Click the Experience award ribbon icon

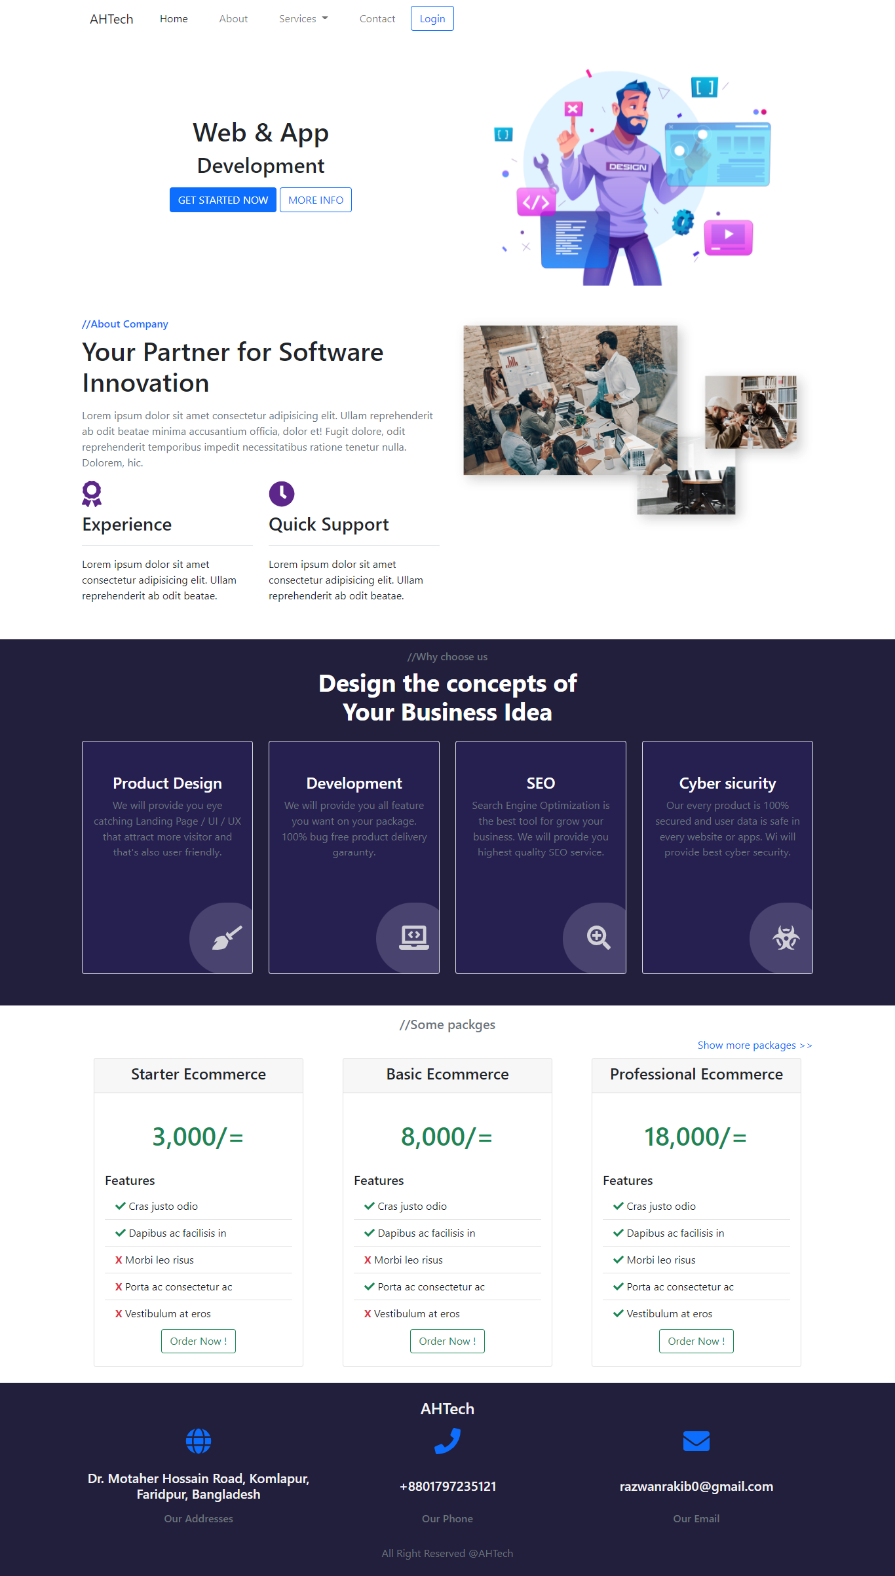click(x=92, y=494)
